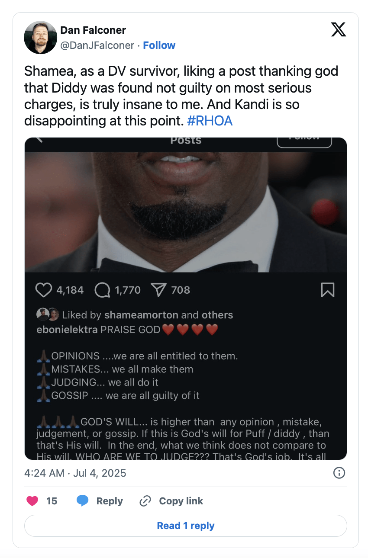This screenshot has width=368, height=558.
Task: Open the #RHOA hashtag
Action: pyautogui.click(x=210, y=121)
